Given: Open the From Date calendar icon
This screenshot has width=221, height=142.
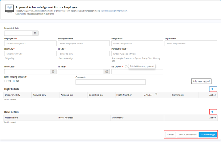Looking at the screenshot, I should (x=53, y=72).
